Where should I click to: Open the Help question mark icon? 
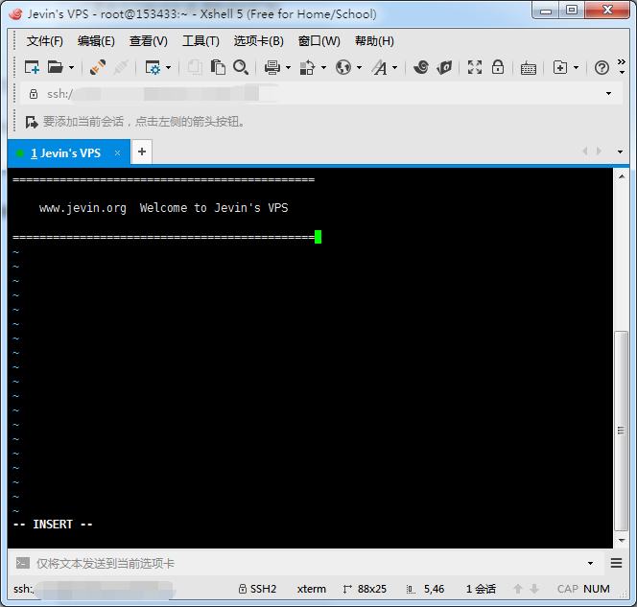tap(602, 67)
